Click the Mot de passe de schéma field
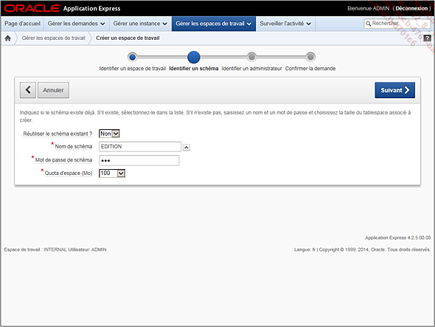 pyautogui.click(x=139, y=160)
